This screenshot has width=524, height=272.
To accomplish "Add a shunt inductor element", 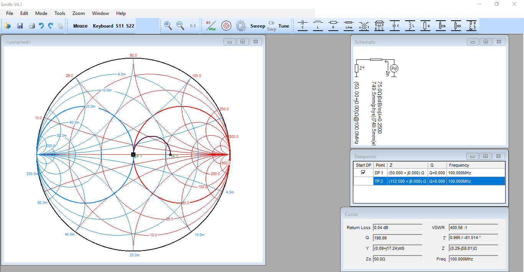I will [410, 26].
